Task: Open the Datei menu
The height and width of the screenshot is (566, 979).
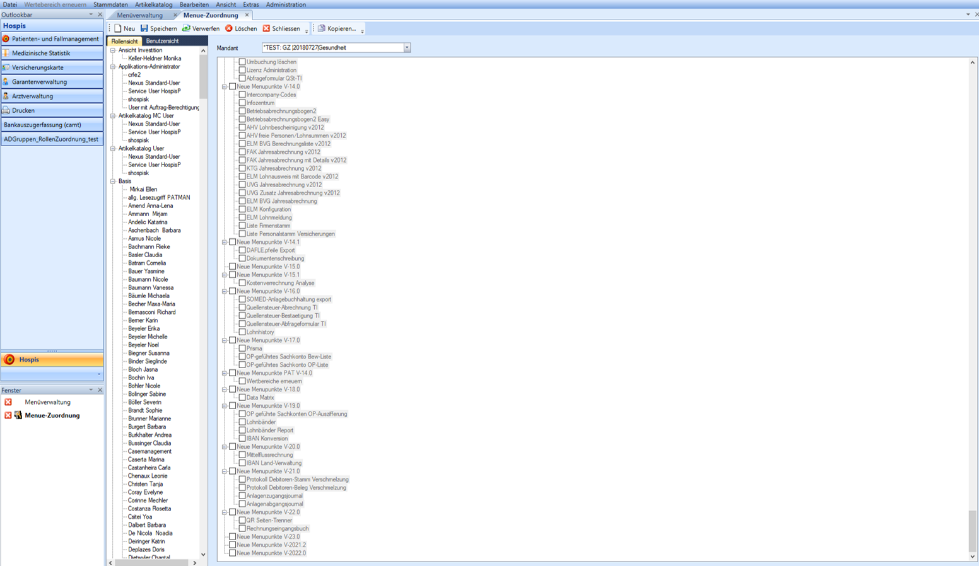Action: [x=10, y=4]
